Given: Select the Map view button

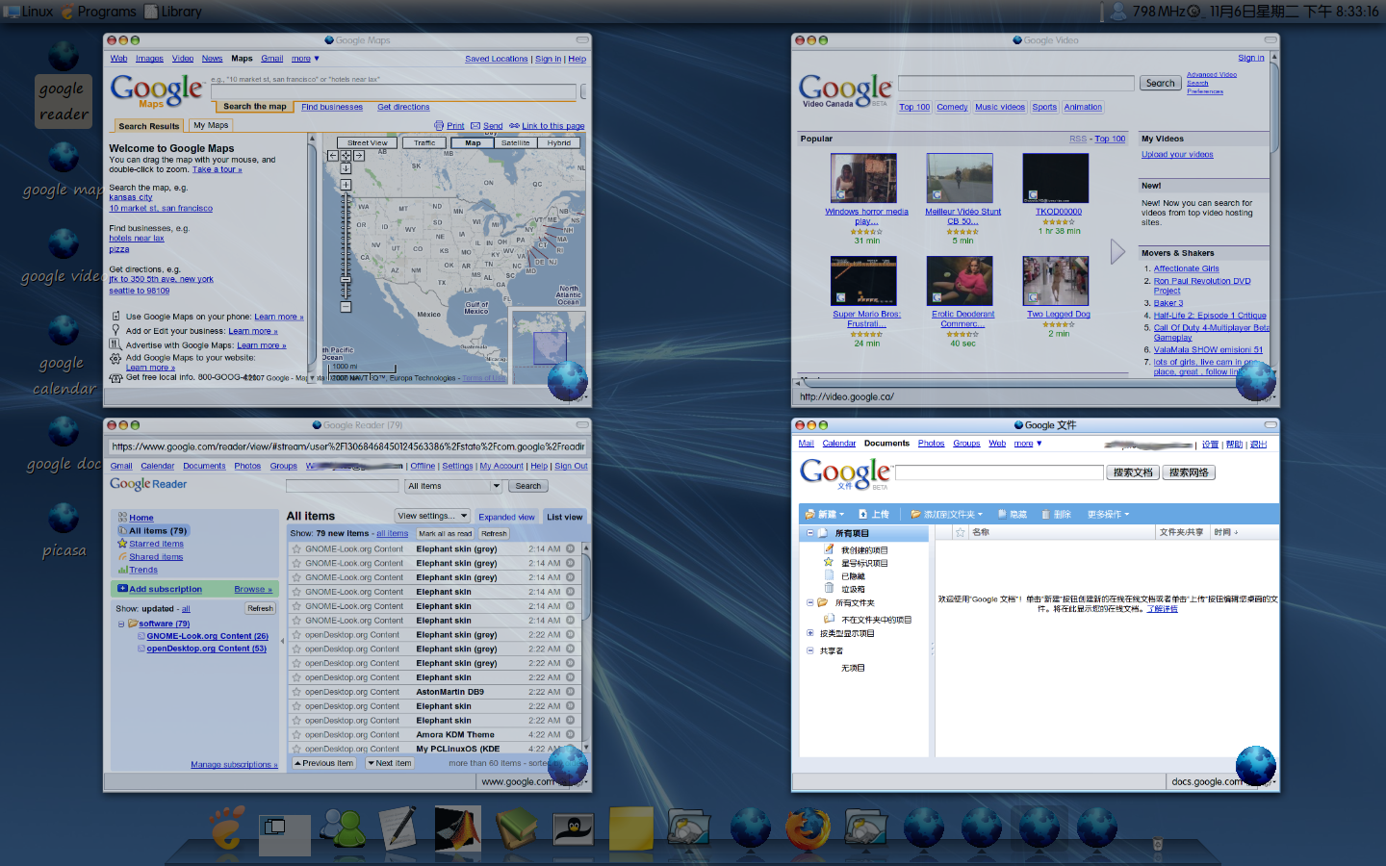Looking at the screenshot, I should point(473,142).
